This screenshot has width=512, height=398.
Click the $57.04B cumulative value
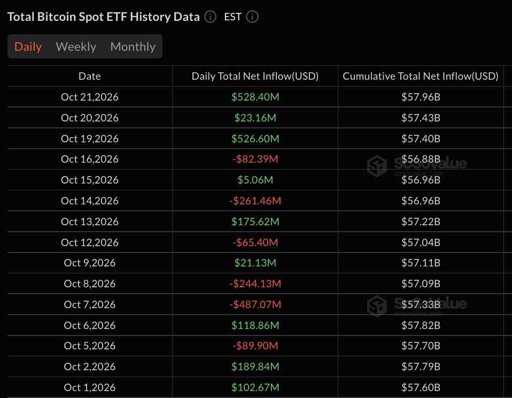[421, 242]
